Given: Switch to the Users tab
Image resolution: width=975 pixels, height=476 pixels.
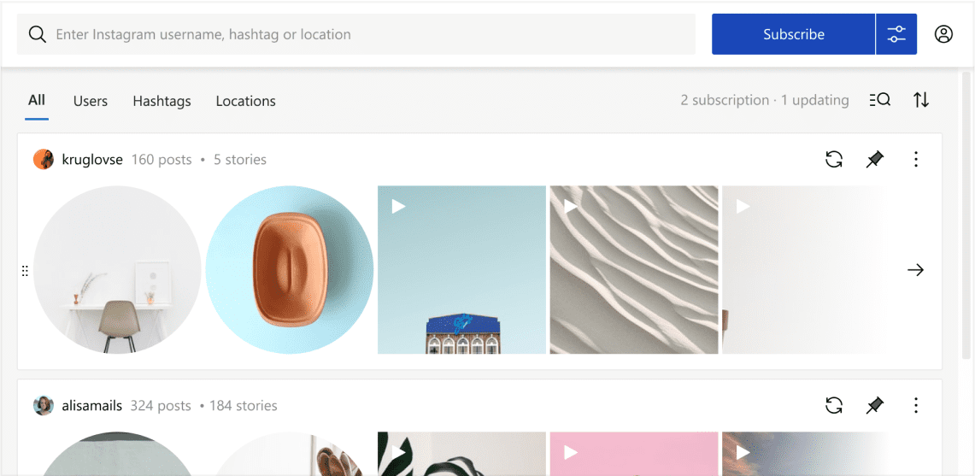Looking at the screenshot, I should click(90, 101).
